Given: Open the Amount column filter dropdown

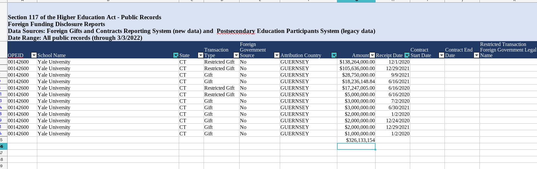Looking at the screenshot, I should pyautogui.click(x=372, y=55).
